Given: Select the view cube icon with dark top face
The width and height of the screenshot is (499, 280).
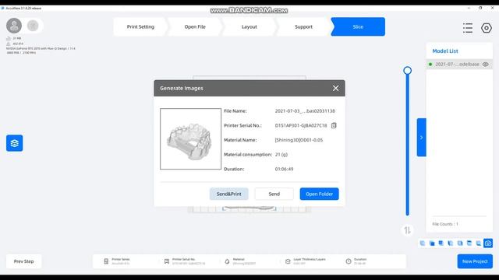Looking at the screenshot, I should click(469, 243).
